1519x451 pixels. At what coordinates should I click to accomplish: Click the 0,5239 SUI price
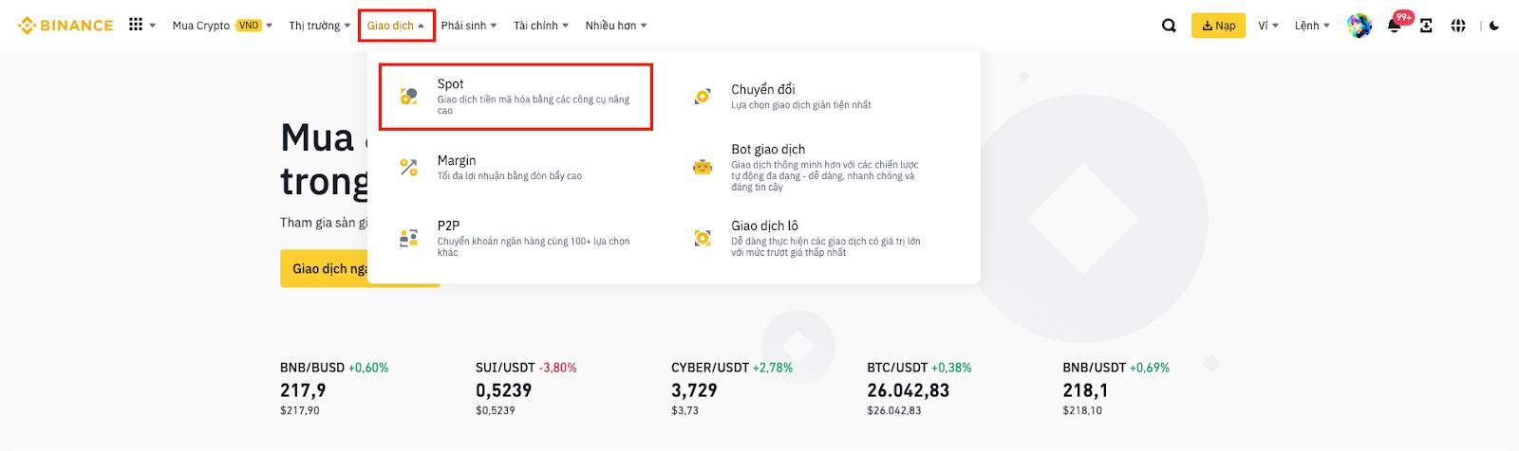point(503,390)
